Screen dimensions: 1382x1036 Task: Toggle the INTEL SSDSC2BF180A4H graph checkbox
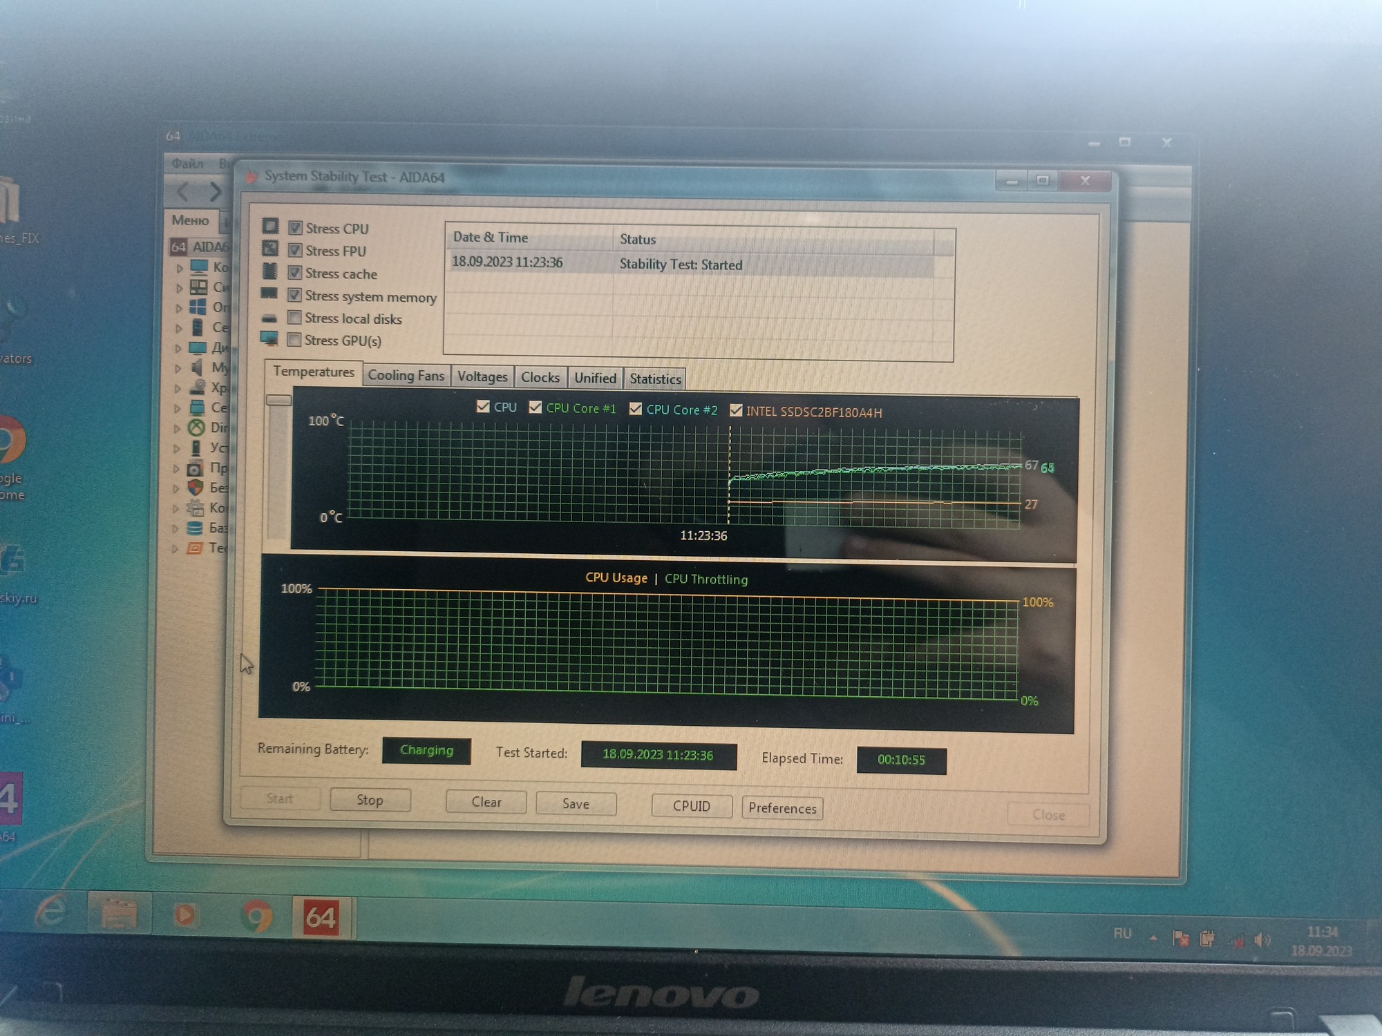pos(736,411)
